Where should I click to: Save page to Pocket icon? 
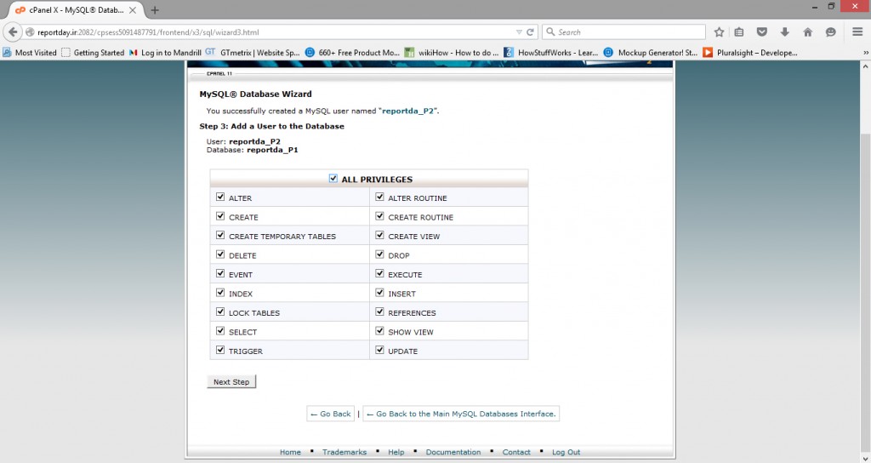762,32
